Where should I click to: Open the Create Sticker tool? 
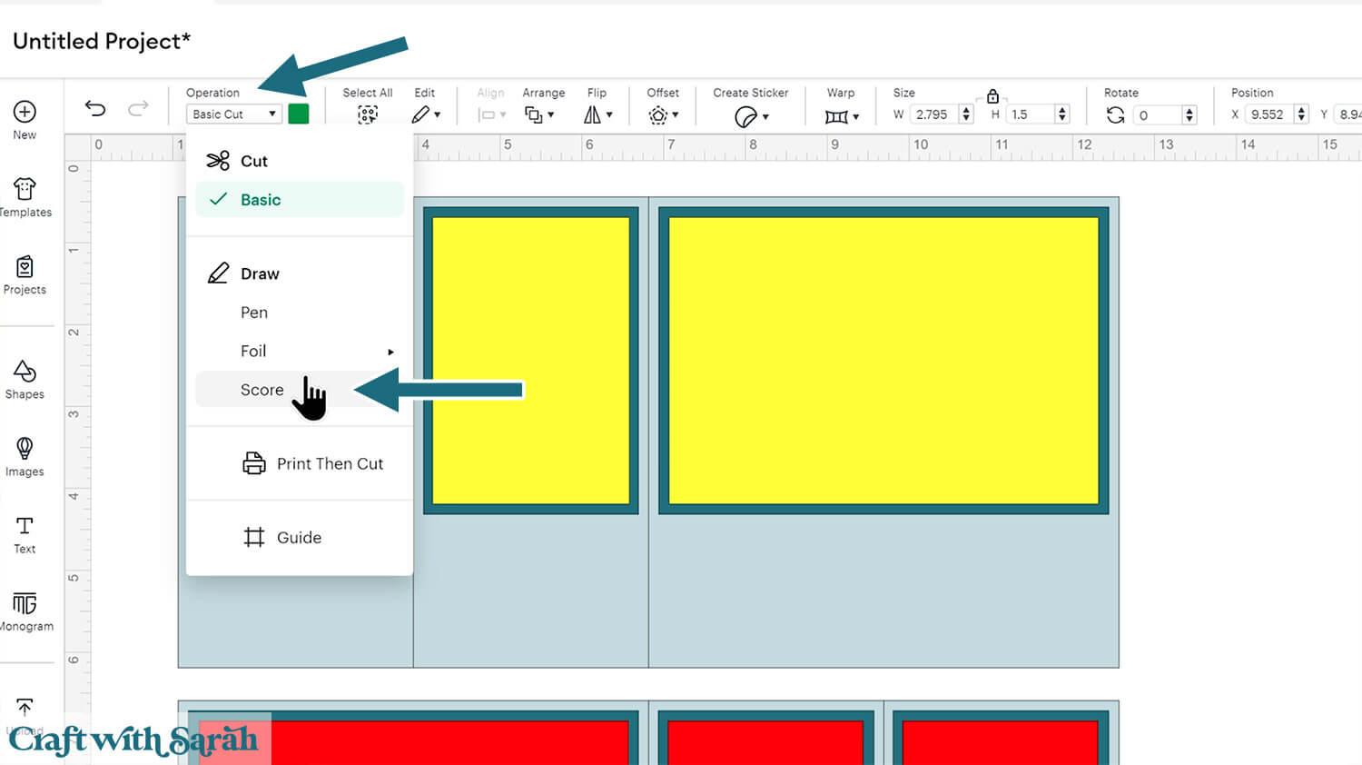click(x=751, y=116)
